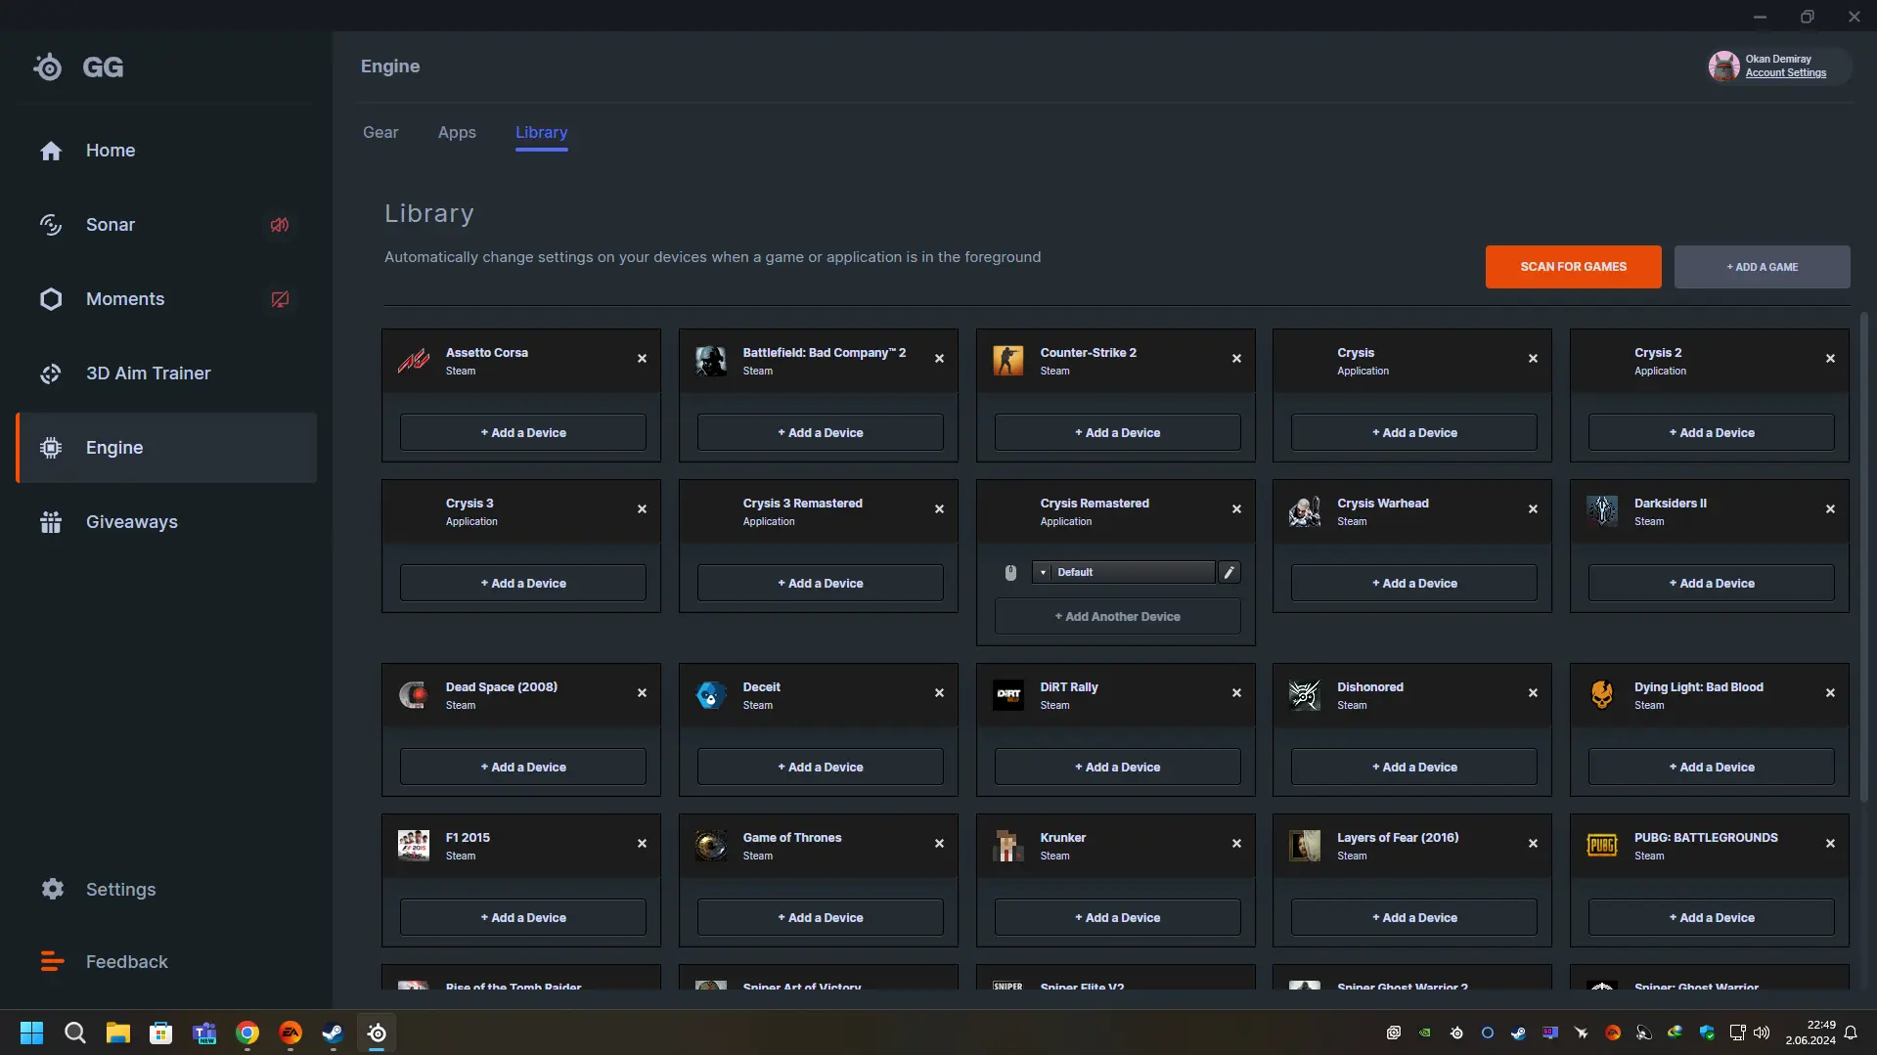Image resolution: width=1877 pixels, height=1055 pixels.
Task: Open Google Chrome from taskbar
Action: point(247,1033)
